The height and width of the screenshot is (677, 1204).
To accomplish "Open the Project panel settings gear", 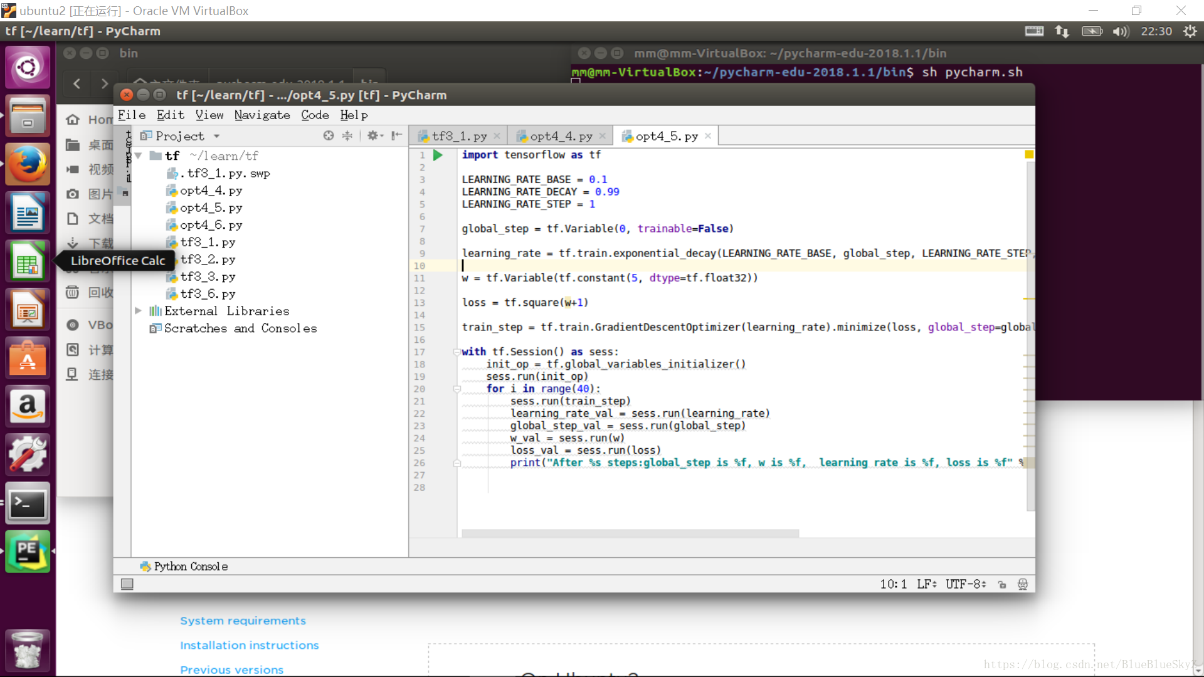I will [x=374, y=135].
